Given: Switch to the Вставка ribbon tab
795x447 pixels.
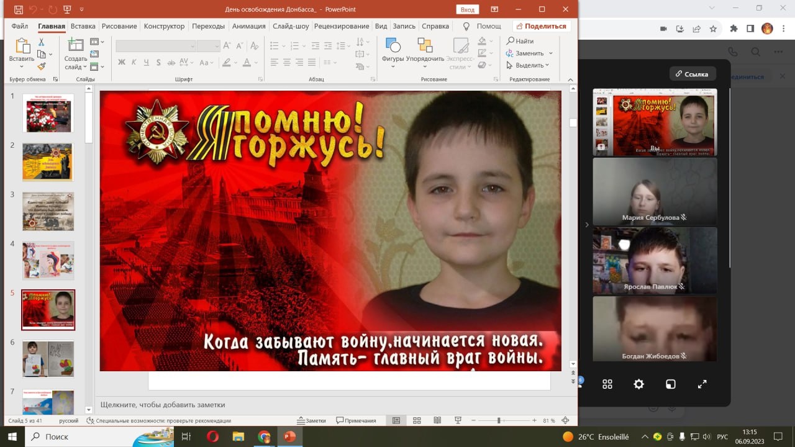Looking at the screenshot, I should [83, 26].
